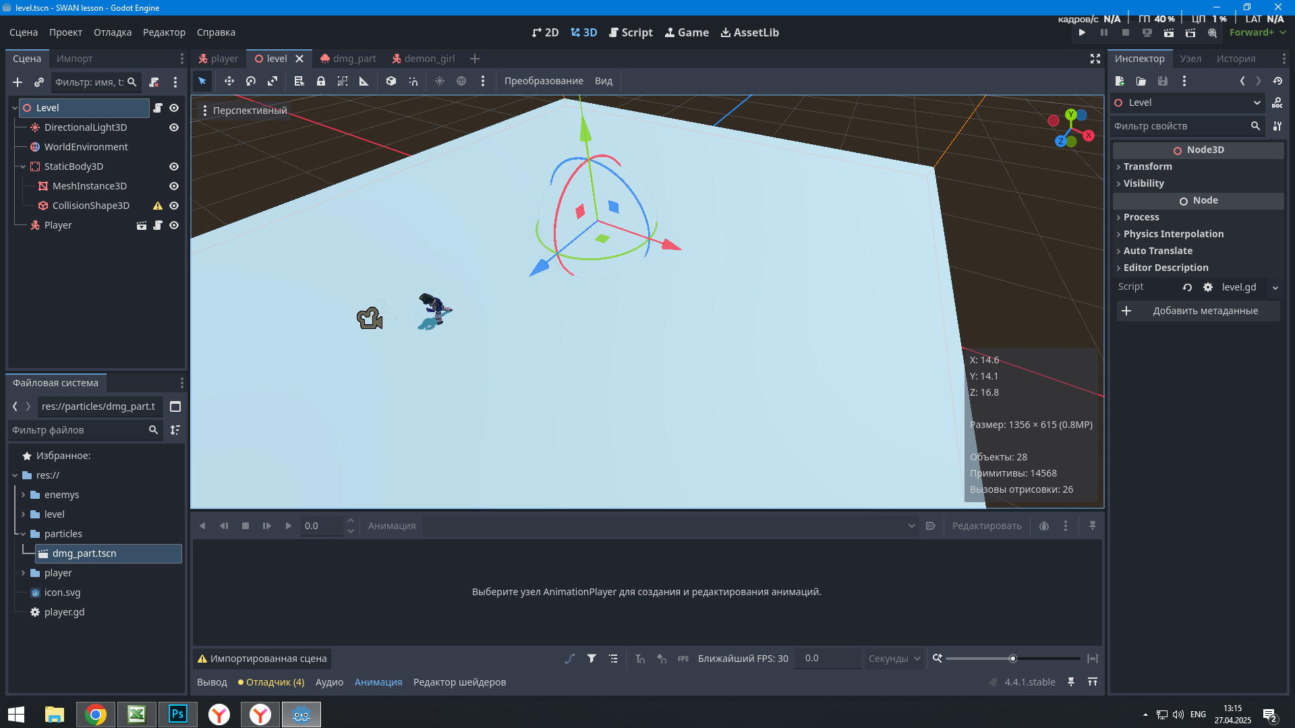Add a new node with plus icon
The width and height of the screenshot is (1295, 728).
click(x=18, y=82)
